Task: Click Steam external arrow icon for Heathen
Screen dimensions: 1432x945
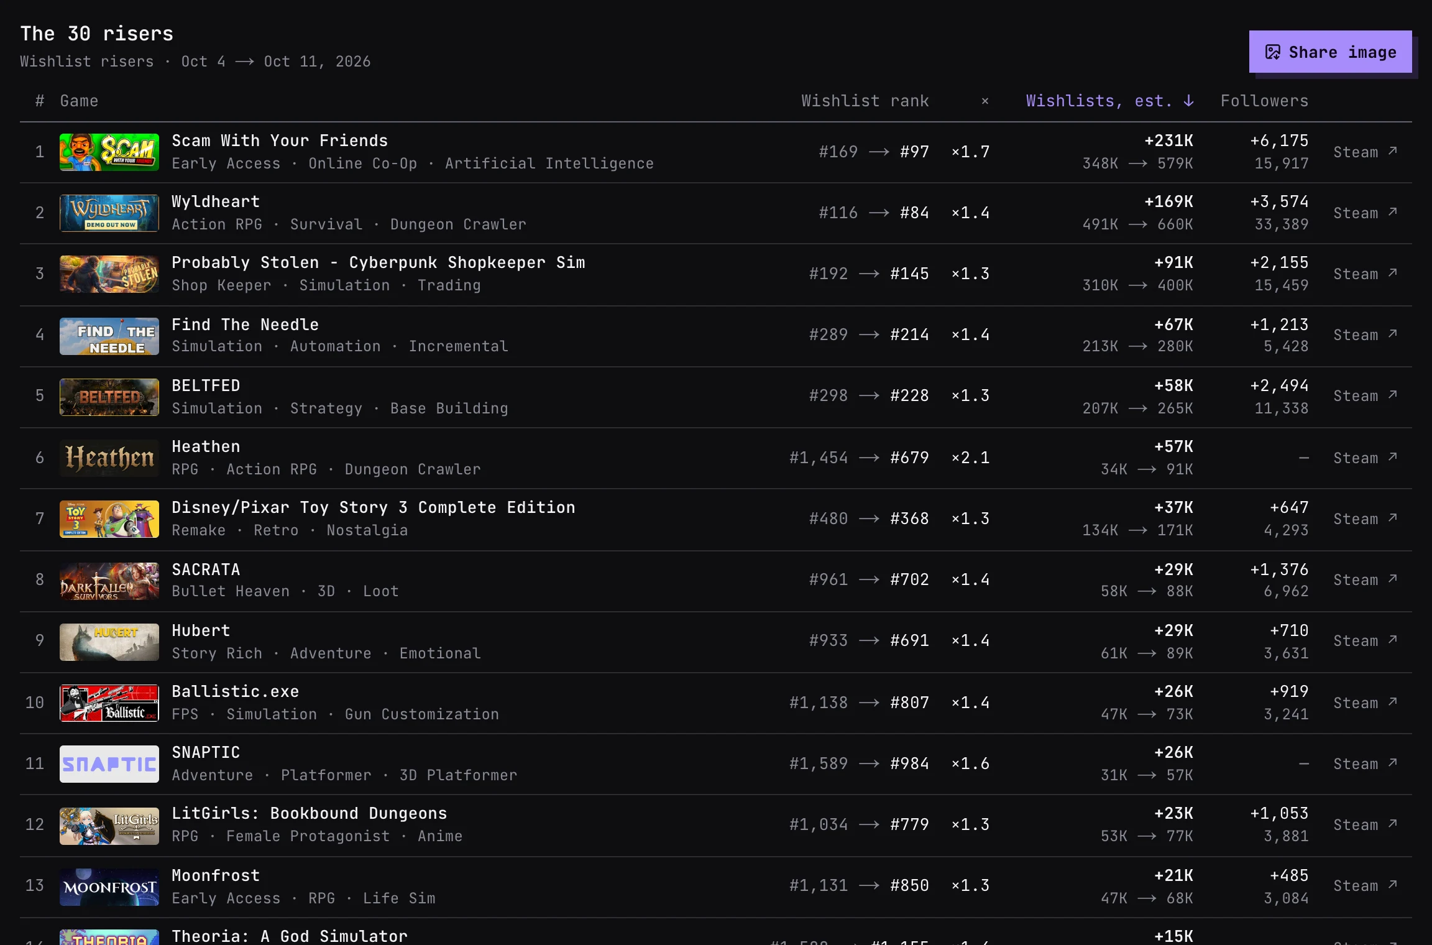Action: [x=1393, y=457]
